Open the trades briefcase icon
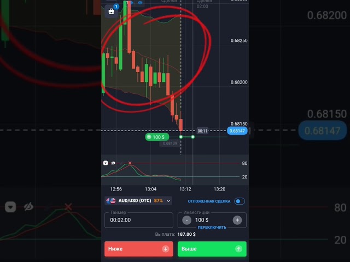Viewport: 350px width, 262px height. (111, 11)
